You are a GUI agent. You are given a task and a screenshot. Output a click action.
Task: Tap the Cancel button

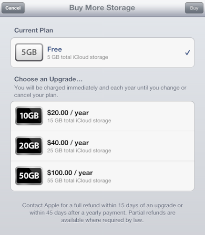click(13, 8)
